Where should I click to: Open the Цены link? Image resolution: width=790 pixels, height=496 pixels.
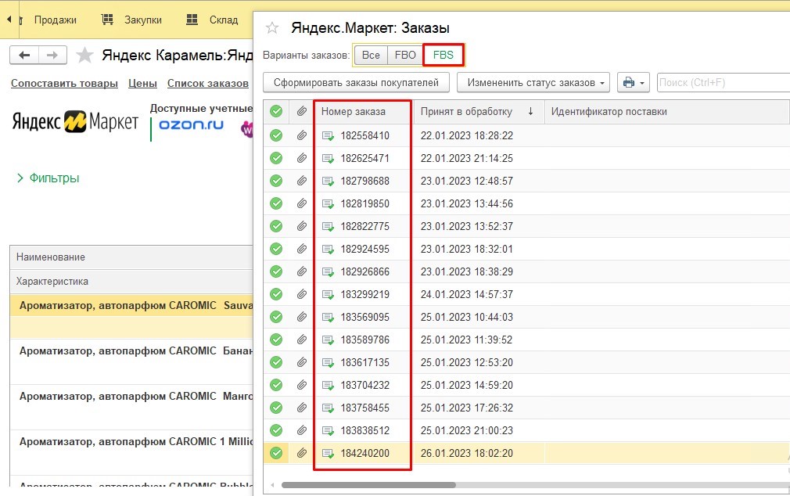point(142,83)
